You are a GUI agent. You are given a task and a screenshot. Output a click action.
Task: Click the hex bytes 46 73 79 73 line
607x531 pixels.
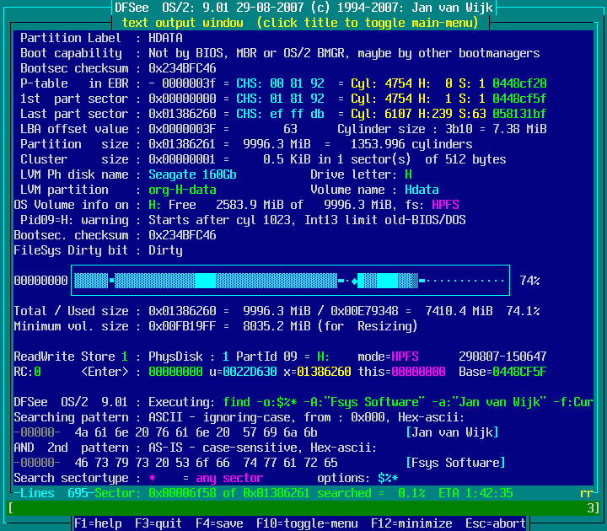click(206, 463)
